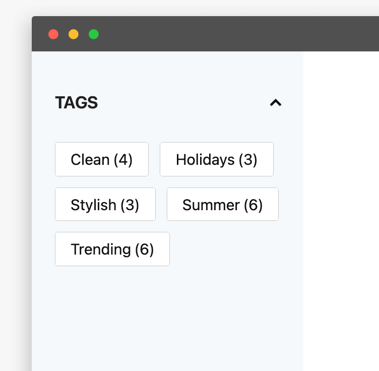Image resolution: width=379 pixels, height=371 pixels.
Task: Collapse the Tags section with the chevron
Action: [x=275, y=103]
